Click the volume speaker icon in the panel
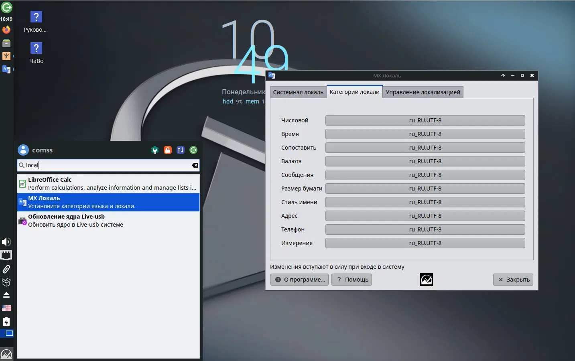Image resolution: width=575 pixels, height=361 pixels. click(6, 242)
